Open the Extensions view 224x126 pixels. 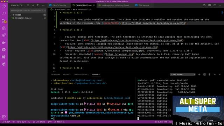(x=4, y=35)
